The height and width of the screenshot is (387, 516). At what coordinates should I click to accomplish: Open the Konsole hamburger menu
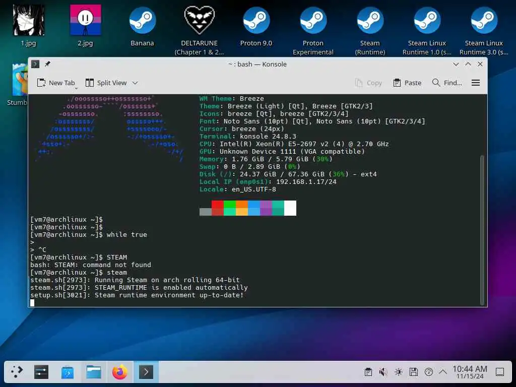click(476, 83)
